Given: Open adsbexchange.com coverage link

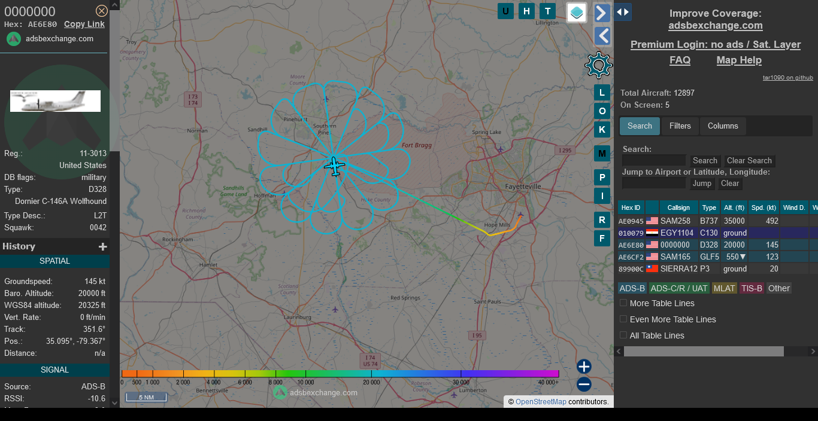Looking at the screenshot, I should pos(716,26).
